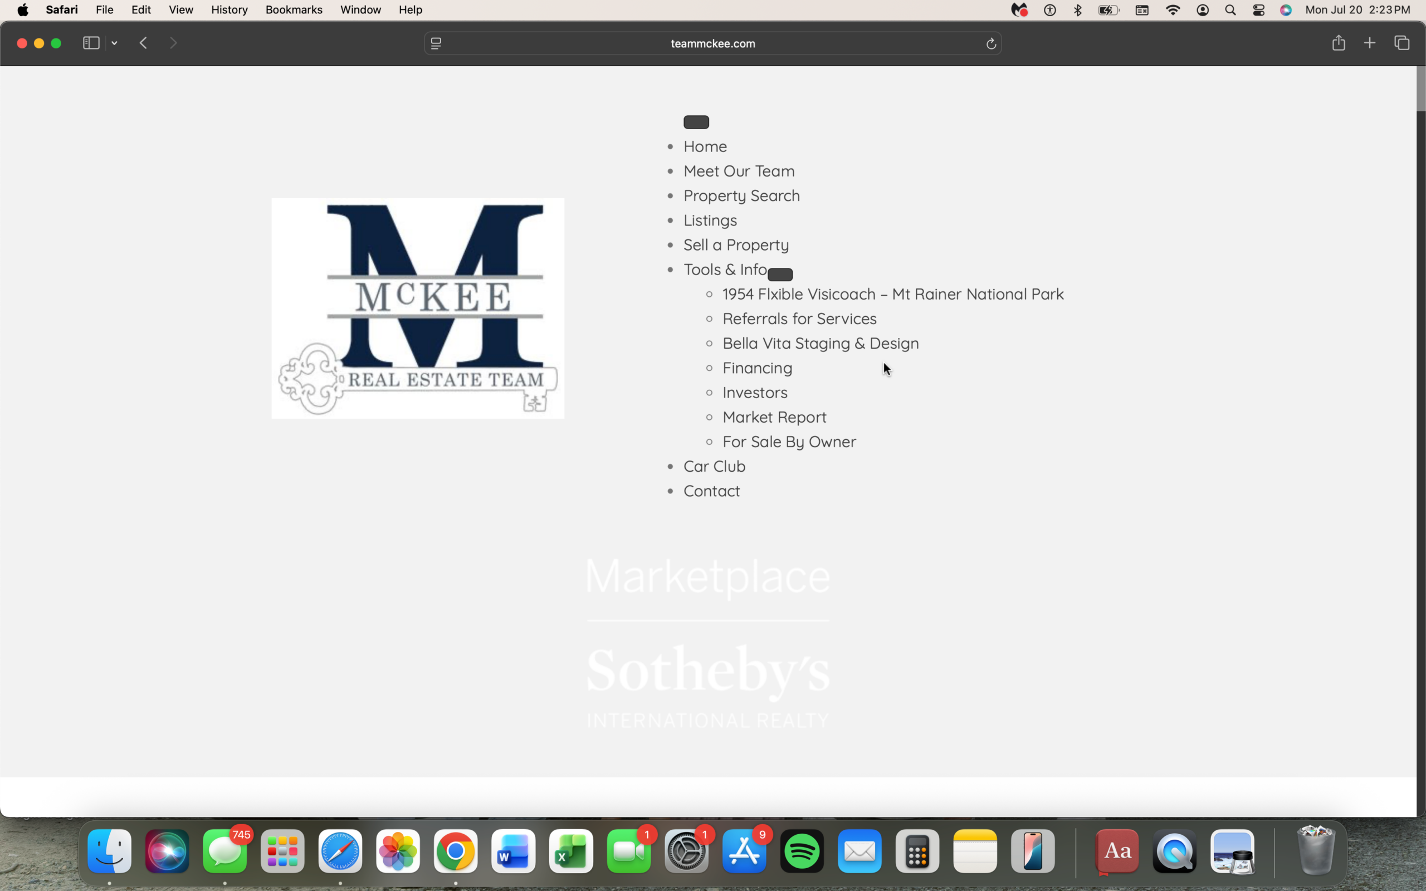Open Messages app in dock

click(x=225, y=851)
